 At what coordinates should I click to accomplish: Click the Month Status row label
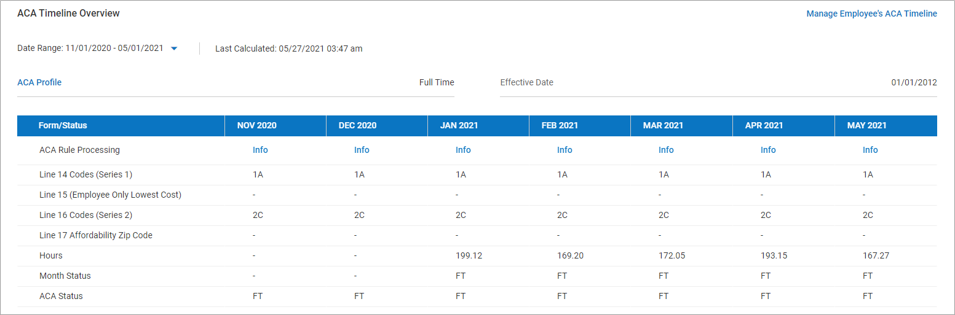pyautogui.click(x=65, y=276)
